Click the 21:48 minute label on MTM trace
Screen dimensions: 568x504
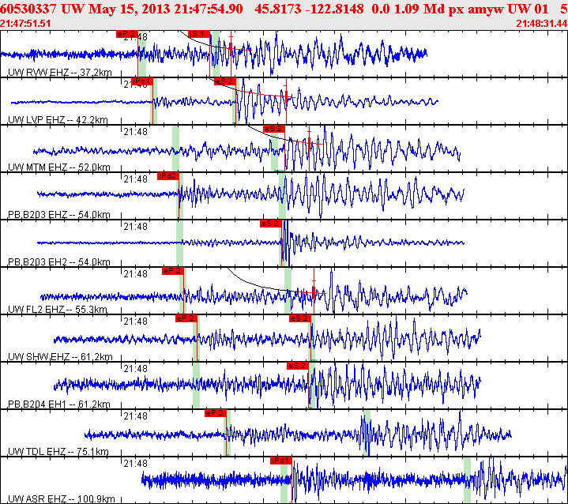pos(135,132)
